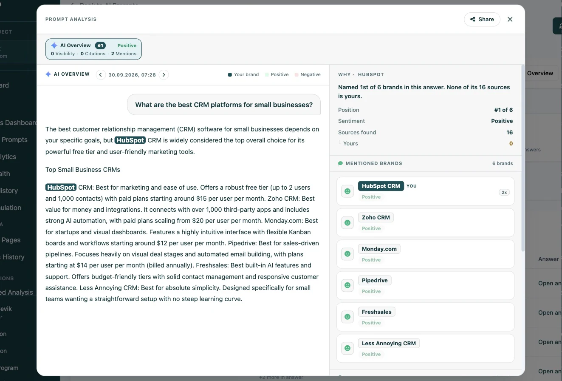This screenshot has width=562, height=381.
Task: Click the Freshsales brand tag
Action: (377, 312)
